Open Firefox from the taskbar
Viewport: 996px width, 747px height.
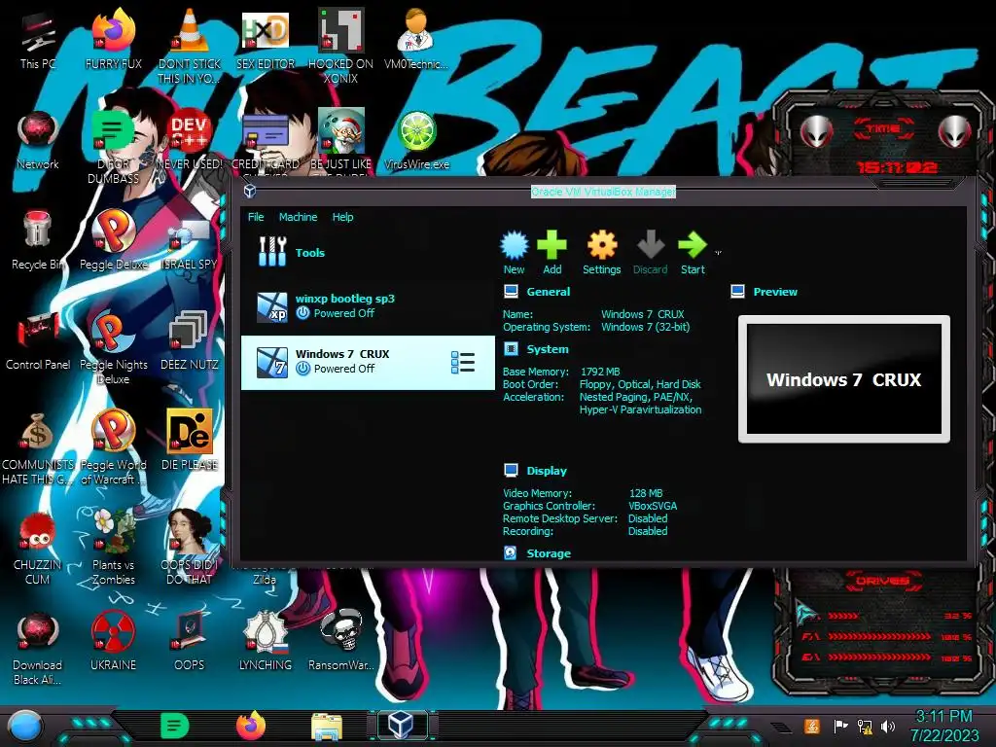click(250, 726)
